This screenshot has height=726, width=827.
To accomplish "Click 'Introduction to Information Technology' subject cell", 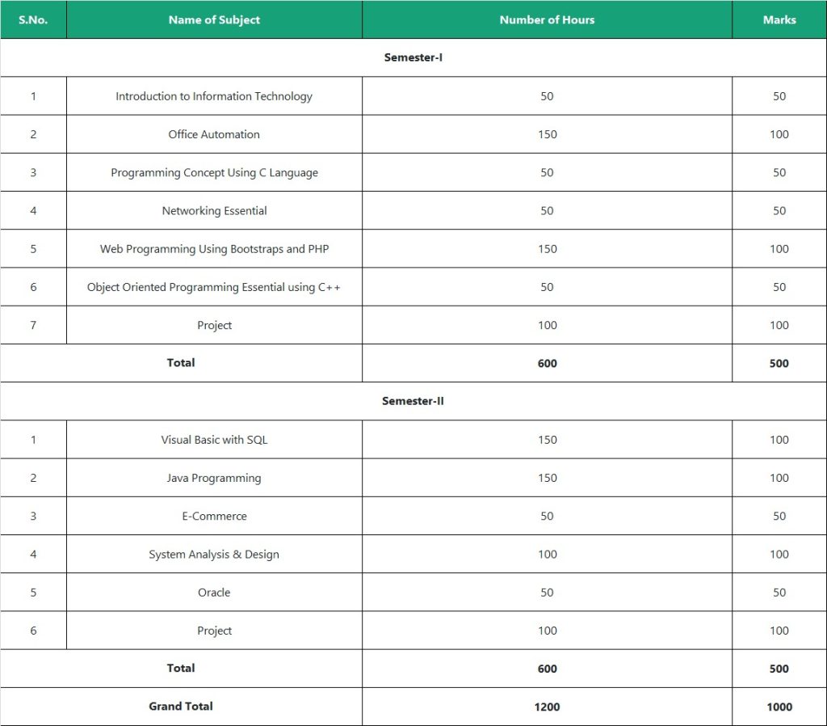I will click(x=214, y=96).
